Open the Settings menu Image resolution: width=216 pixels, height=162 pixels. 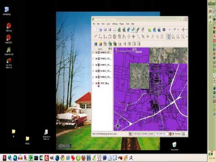pos(115,24)
